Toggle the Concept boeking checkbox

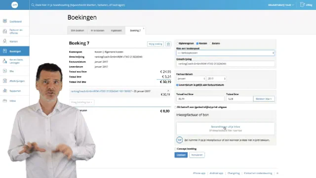click(x=176, y=149)
